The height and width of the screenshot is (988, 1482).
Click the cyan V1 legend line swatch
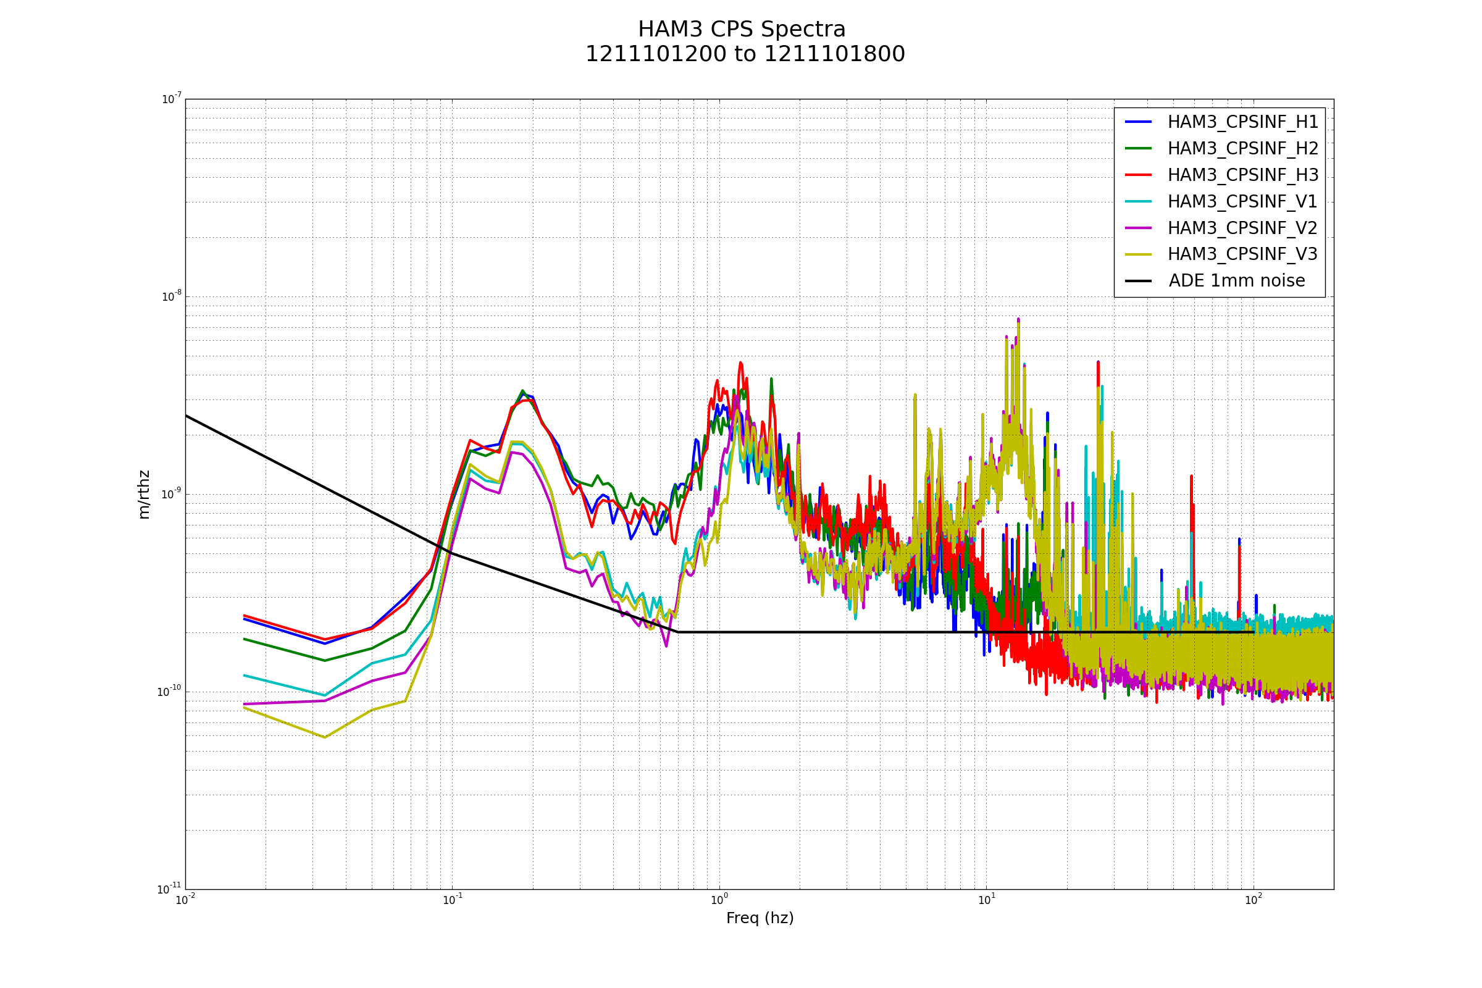tap(1138, 201)
